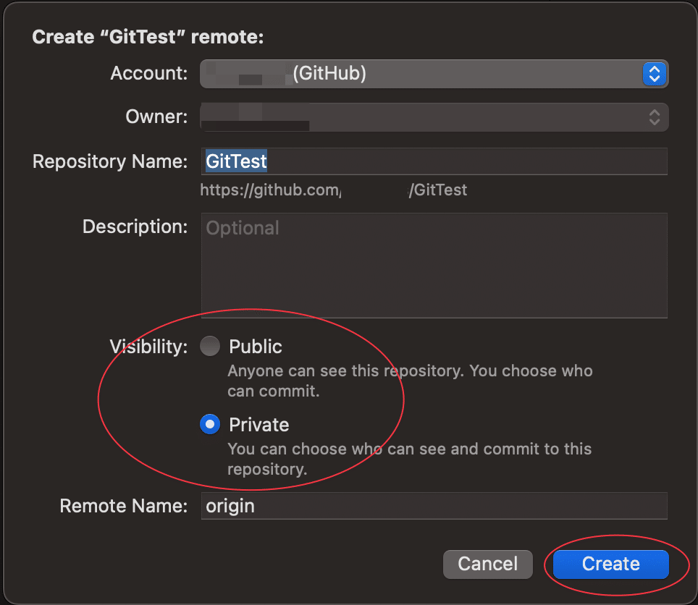Screen dimensions: 698x605
Task: Select the GitTest repository name text
Action: point(236,161)
